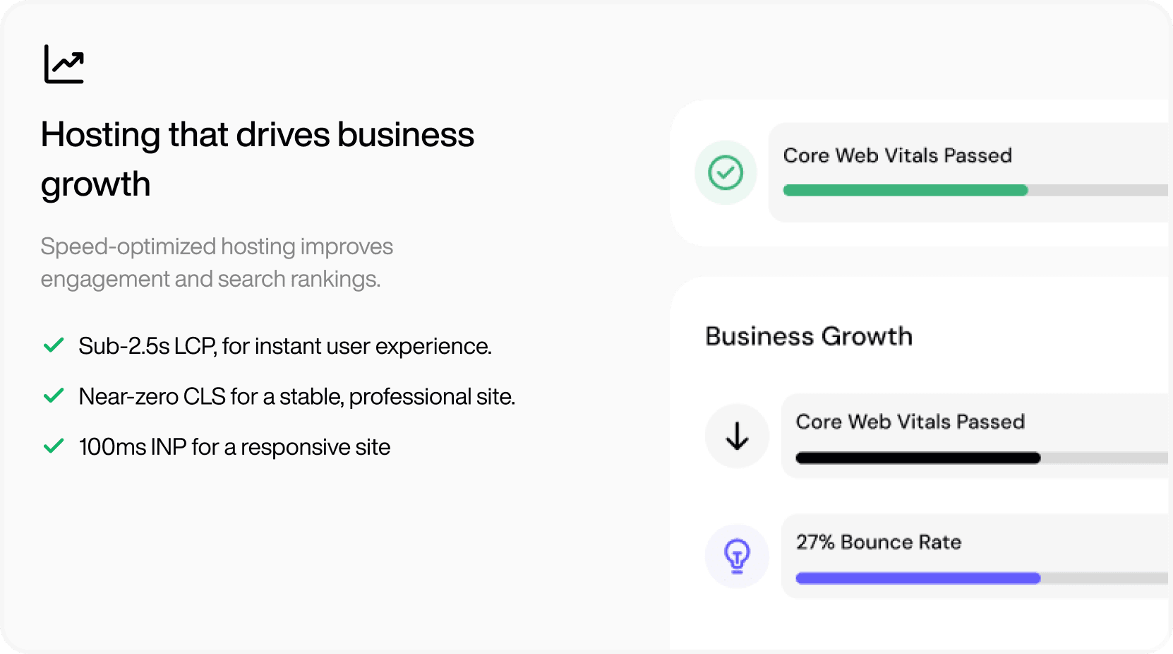The image size is (1173, 654).
Task: Click the "Business Growth" card title
Action: [x=809, y=336]
